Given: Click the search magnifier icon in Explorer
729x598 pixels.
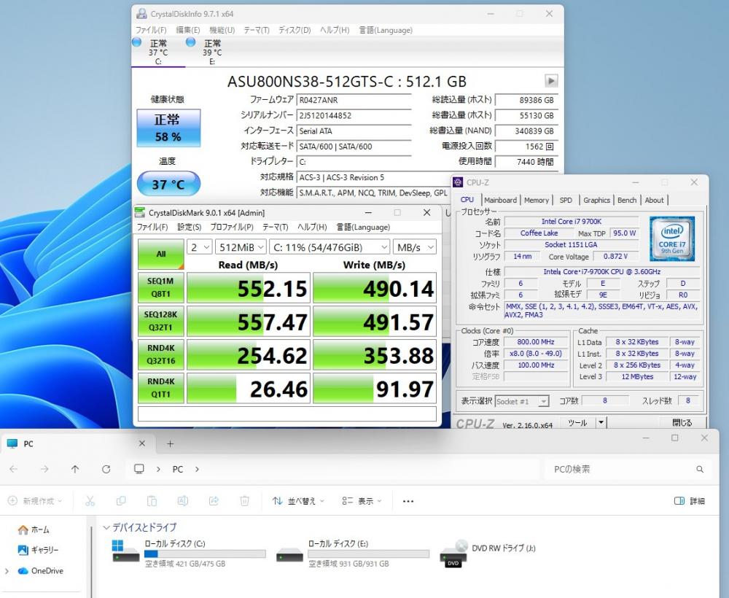Looking at the screenshot, I should [700, 470].
